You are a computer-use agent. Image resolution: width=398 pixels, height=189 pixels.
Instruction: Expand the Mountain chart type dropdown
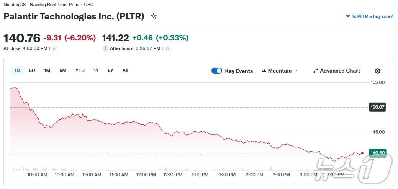(295, 71)
